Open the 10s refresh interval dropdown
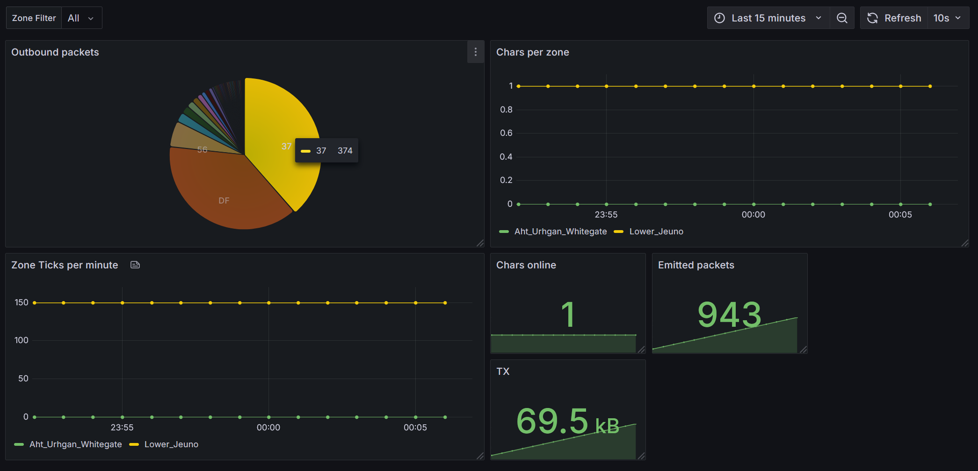 point(948,18)
